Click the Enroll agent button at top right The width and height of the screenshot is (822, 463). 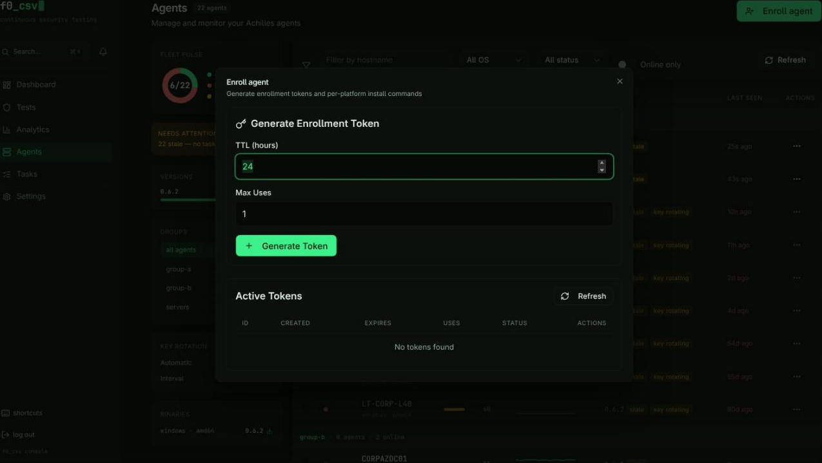[779, 11]
